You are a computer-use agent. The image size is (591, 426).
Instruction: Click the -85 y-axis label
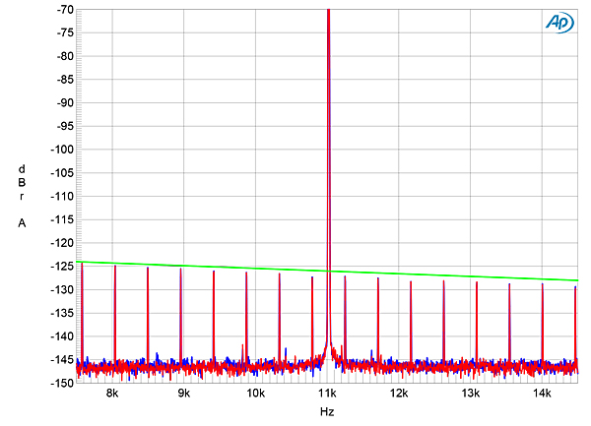[x=65, y=80]
